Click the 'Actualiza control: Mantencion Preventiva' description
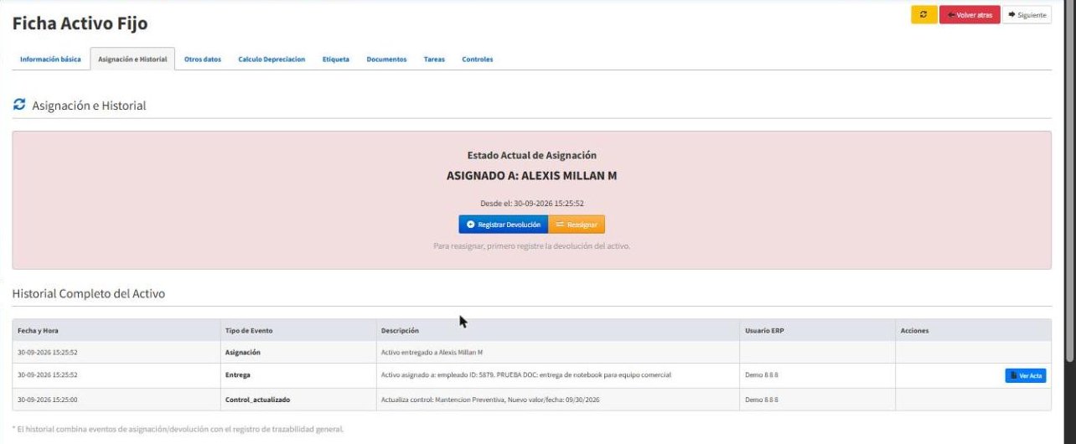 click(489, 400)
